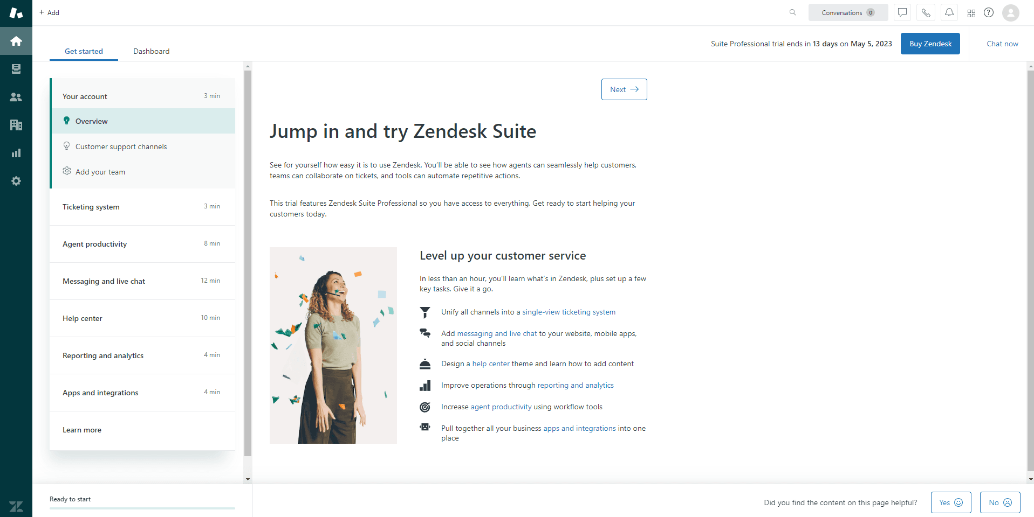Viewport: 1034px width, 517px height.
Task: Click the Zendesk logo at top left
Action: click(x=16, y=13)
